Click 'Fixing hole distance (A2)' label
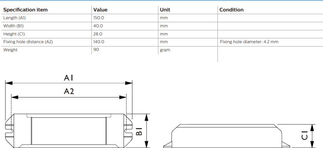 point(28,42)
